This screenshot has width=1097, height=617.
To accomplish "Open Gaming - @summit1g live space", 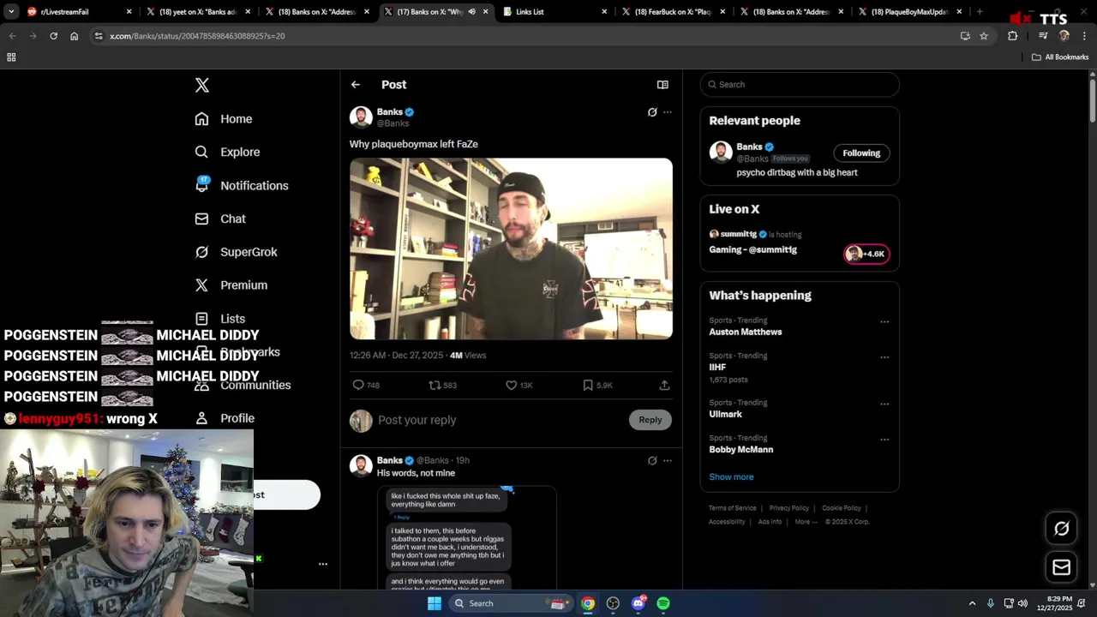I will [752, 250].
